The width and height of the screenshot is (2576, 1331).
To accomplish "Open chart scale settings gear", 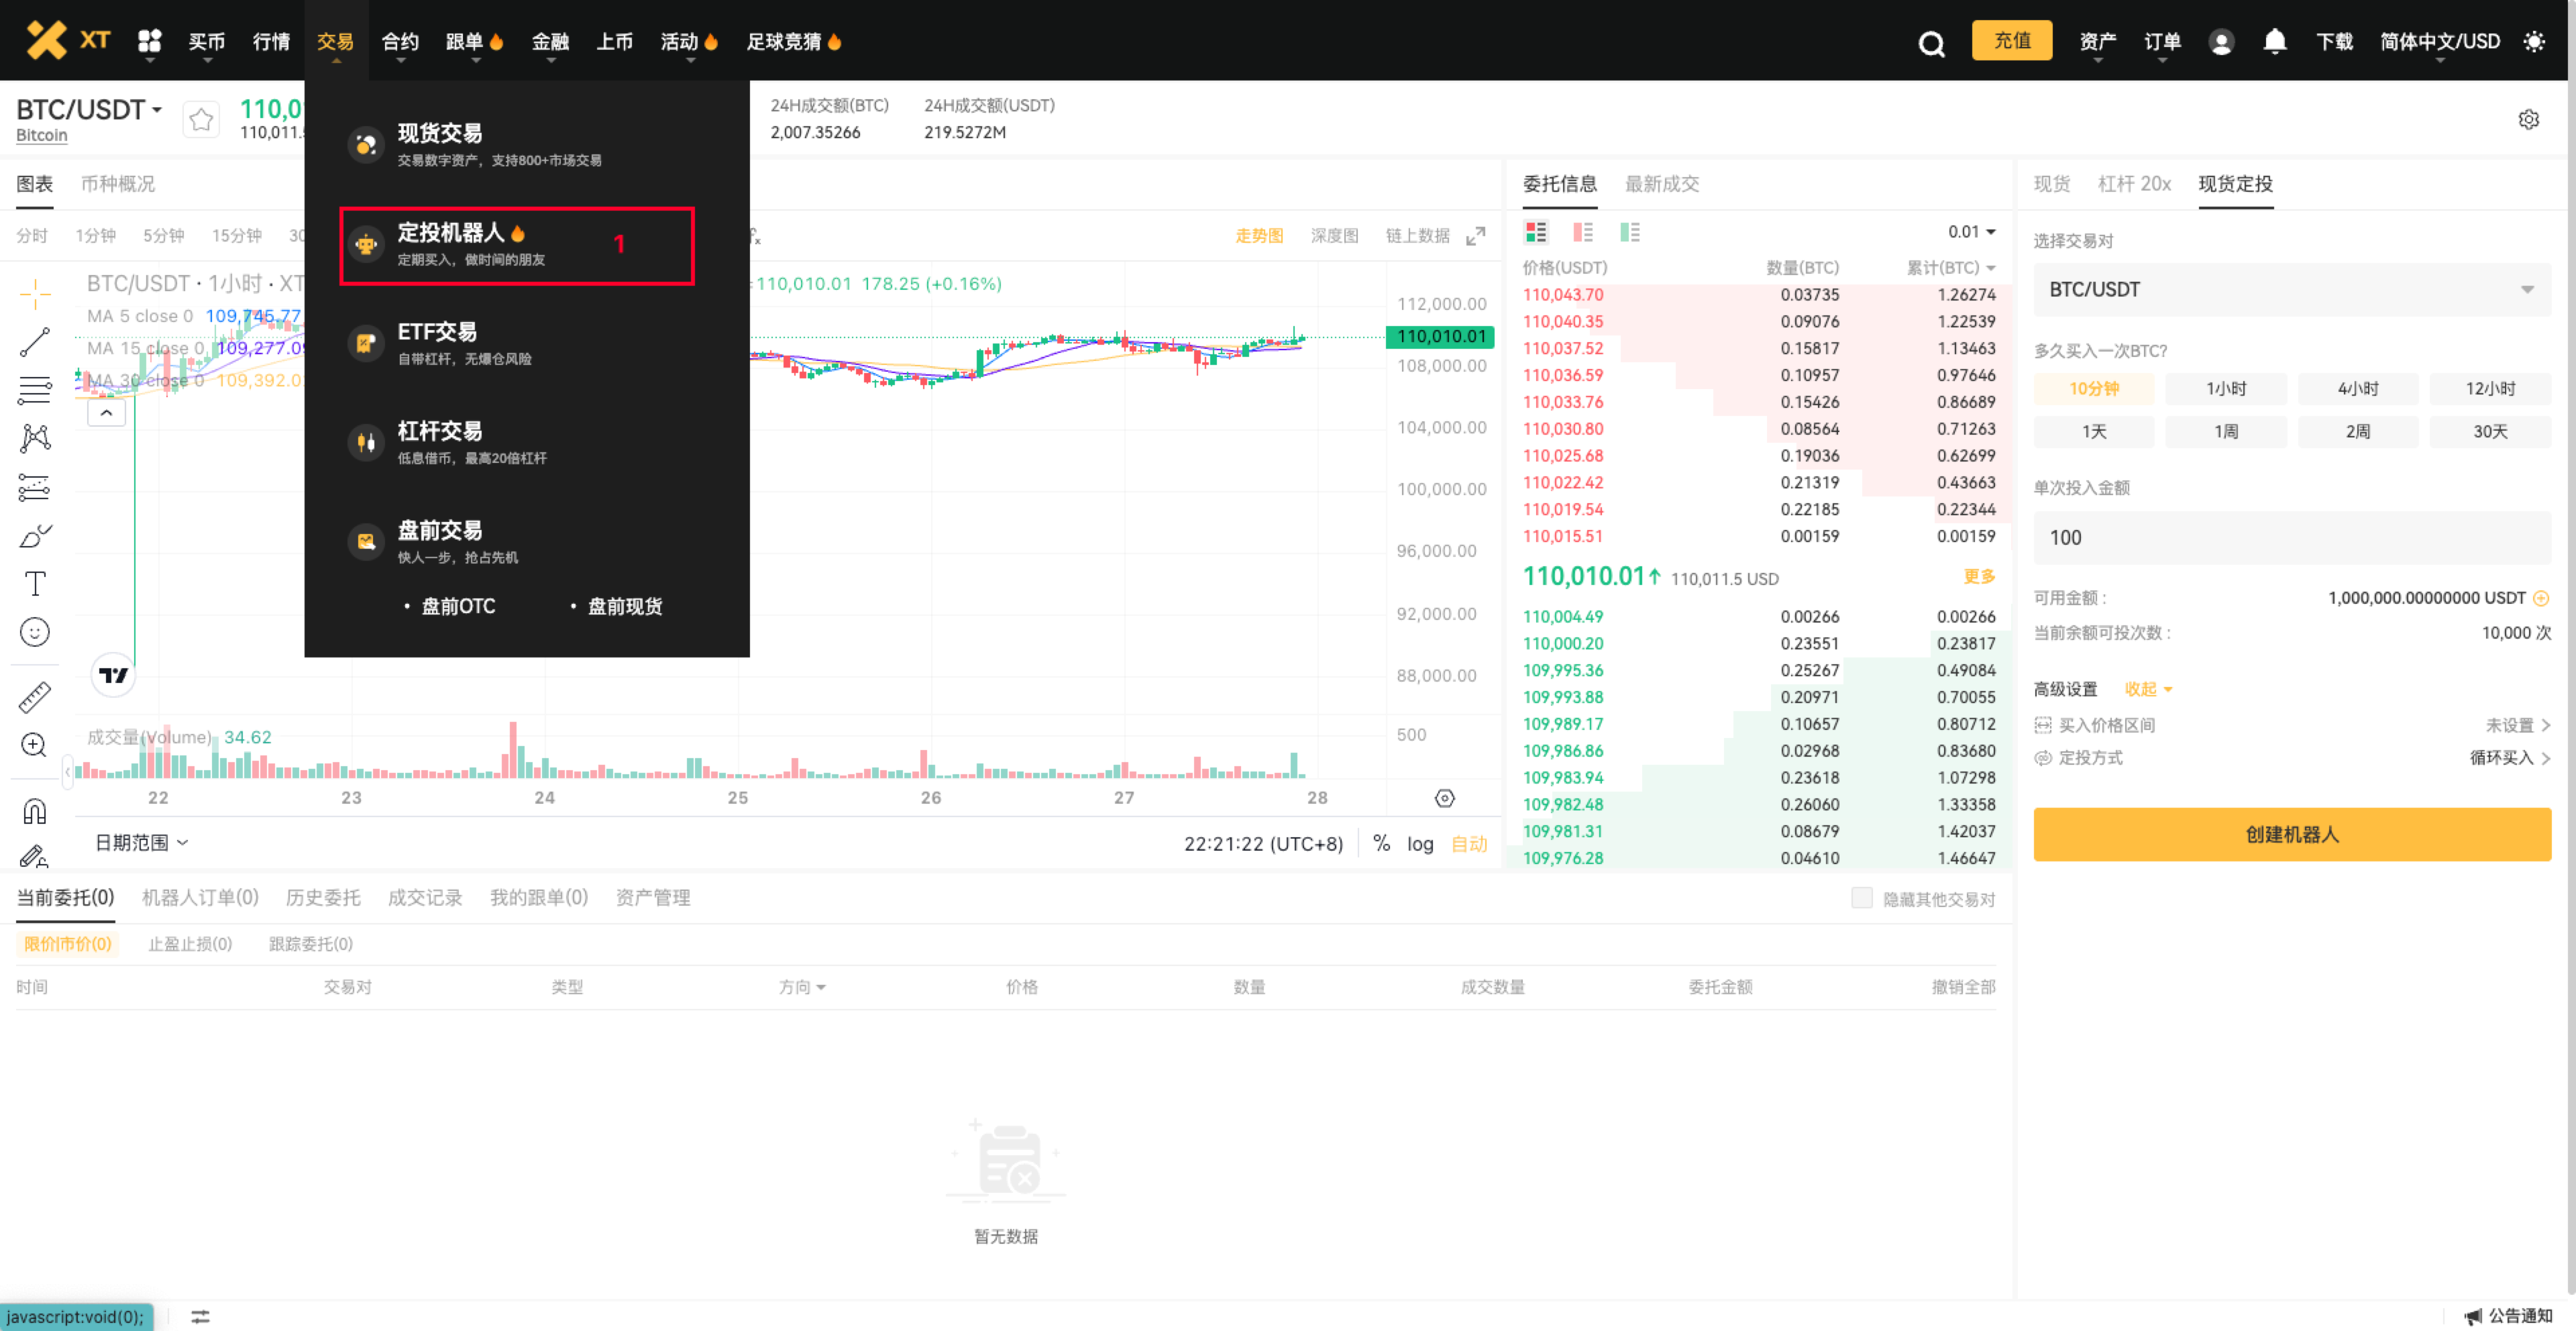I will click(x=1444, y=798).
